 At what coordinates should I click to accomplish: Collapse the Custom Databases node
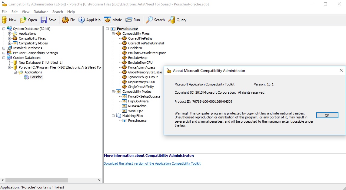[4, 58]
